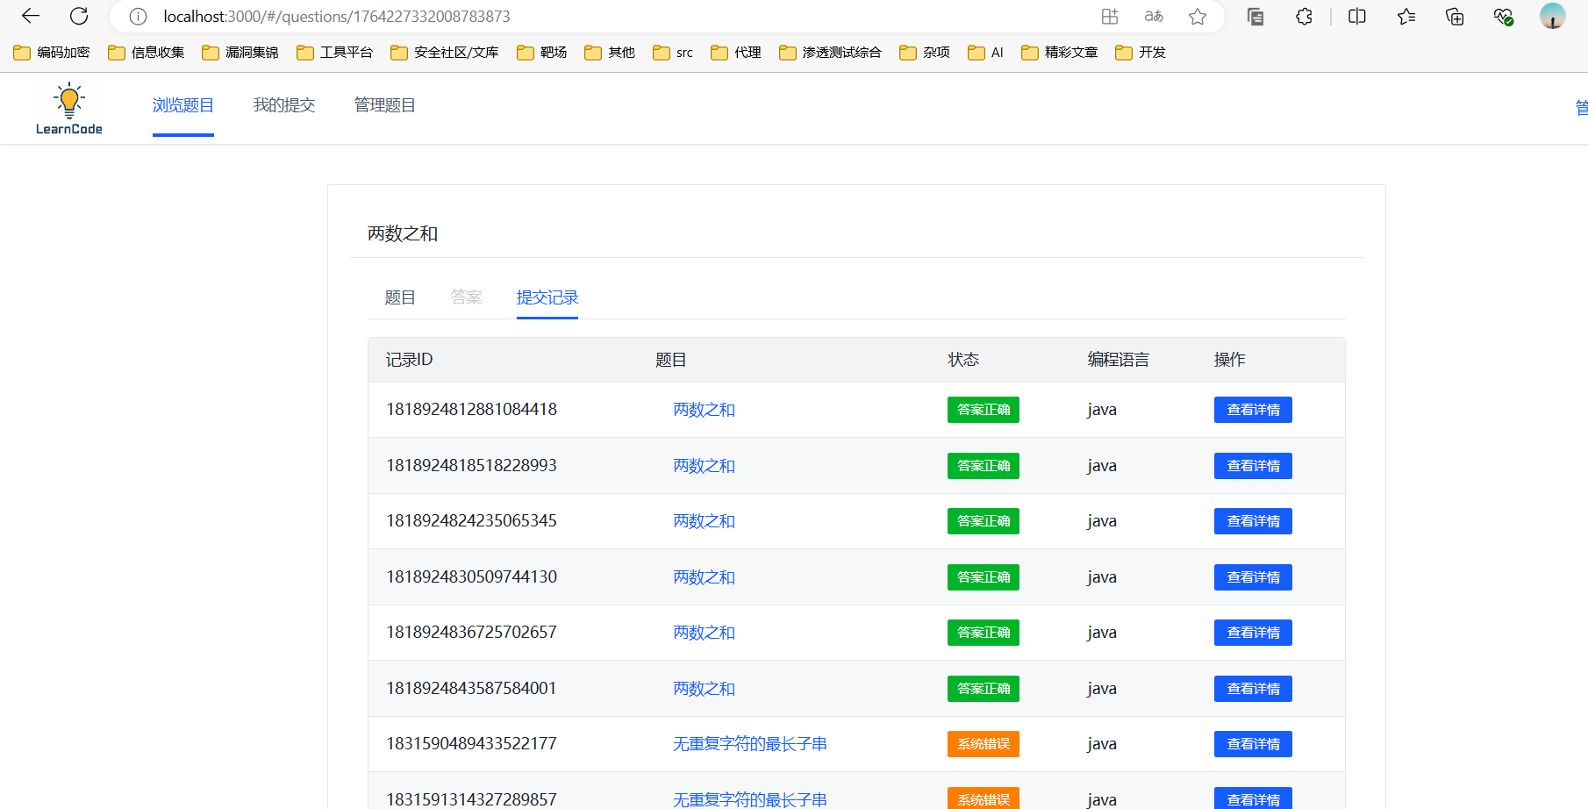Open 杂项 bookmark folder
Viewport: 1588px width, 809px height.
pyautogui.click(x=925, y=53)
